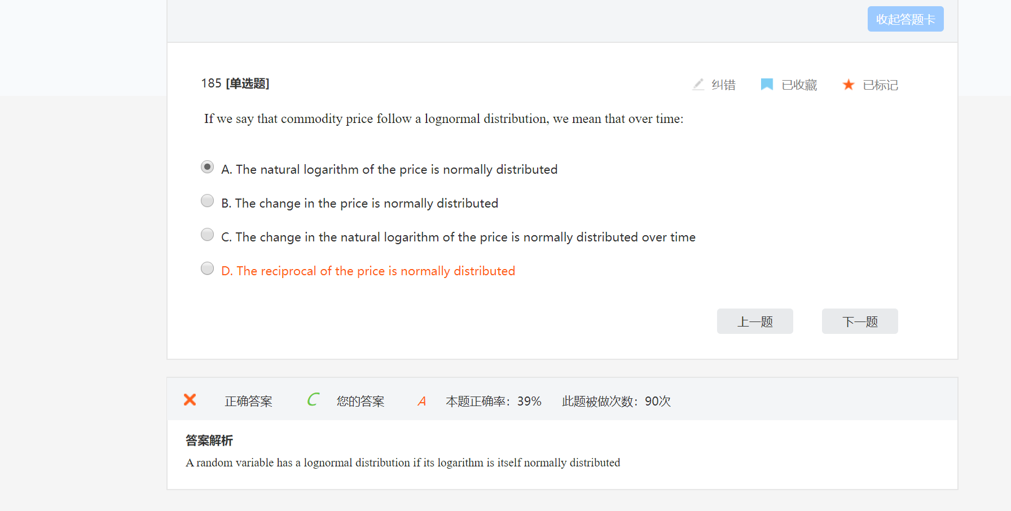Click the 答案解析 heading
The image size is (1011, 511).
coord(209,440)
